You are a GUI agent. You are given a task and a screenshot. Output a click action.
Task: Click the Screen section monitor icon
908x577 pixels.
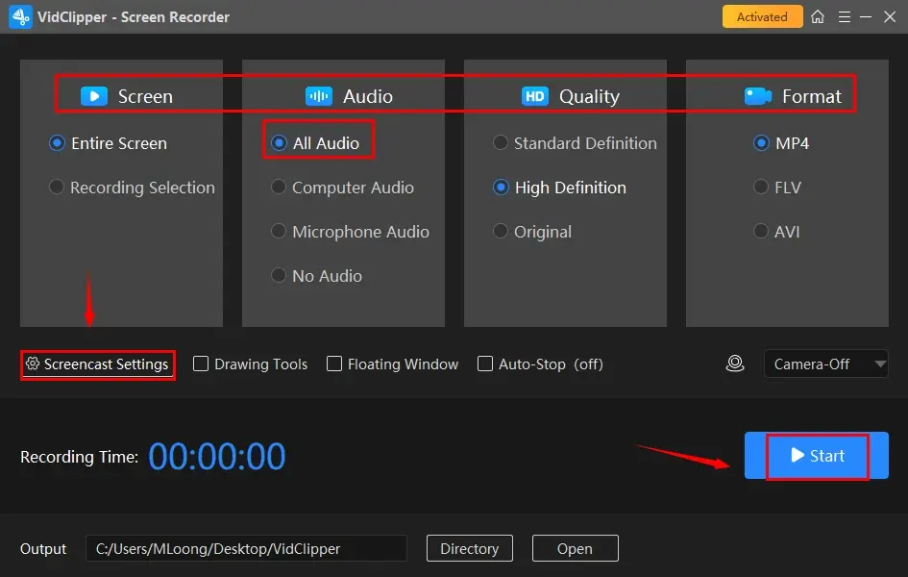pyautogui.click(x=94, y=96)
